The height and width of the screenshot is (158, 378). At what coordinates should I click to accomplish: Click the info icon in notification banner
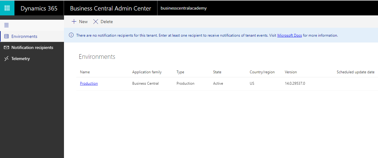coord(71,35)
